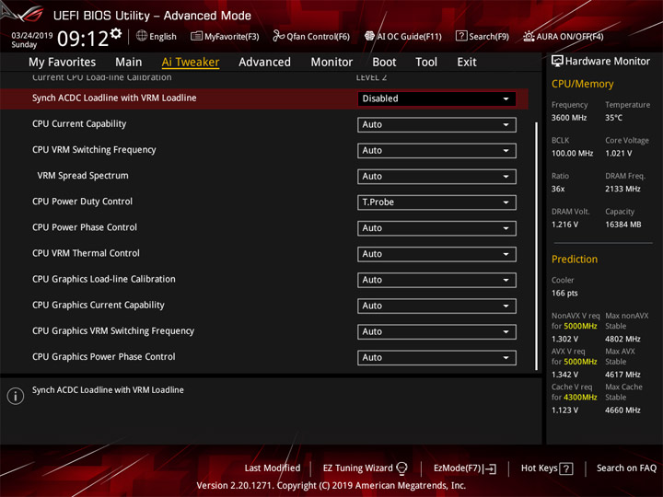Click the 4300MHz cache value
The width and height of the screenshot is (663, 497).
tap(580, 398)
